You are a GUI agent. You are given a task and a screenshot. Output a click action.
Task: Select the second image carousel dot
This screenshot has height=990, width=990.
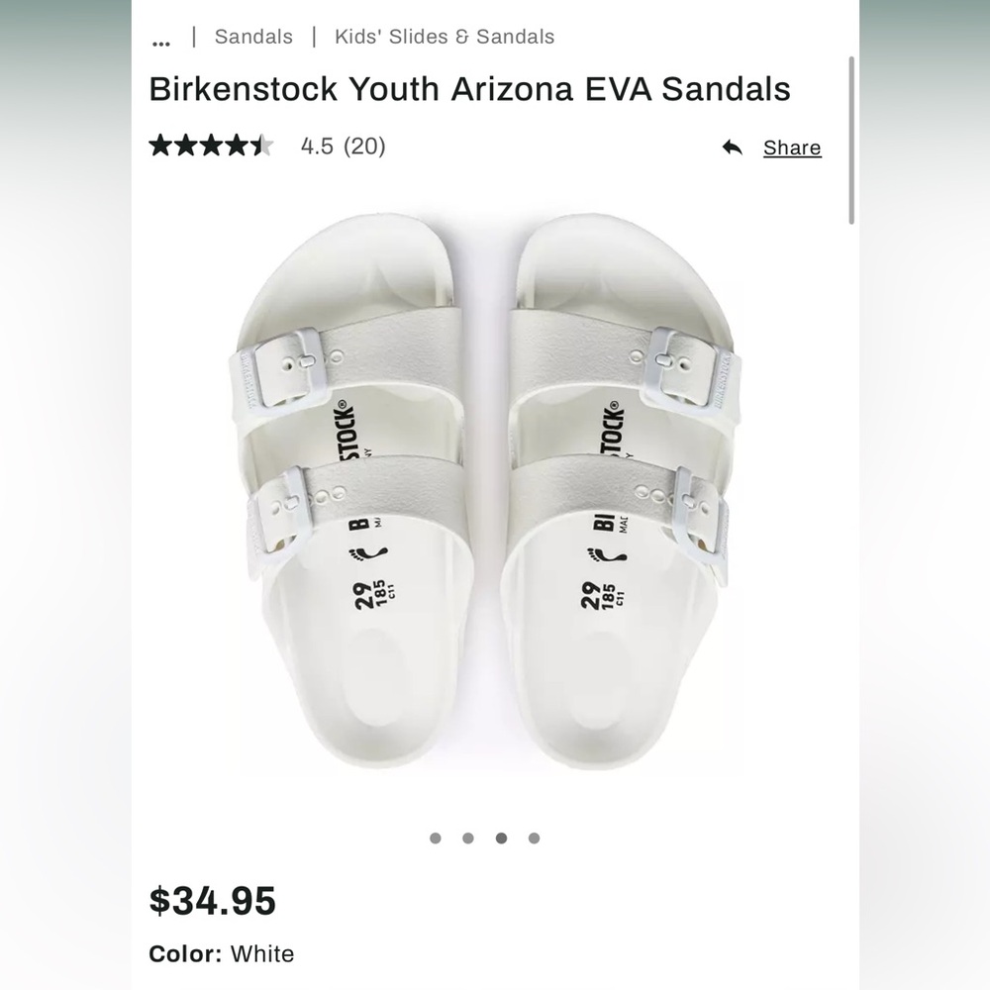[468, 838]
